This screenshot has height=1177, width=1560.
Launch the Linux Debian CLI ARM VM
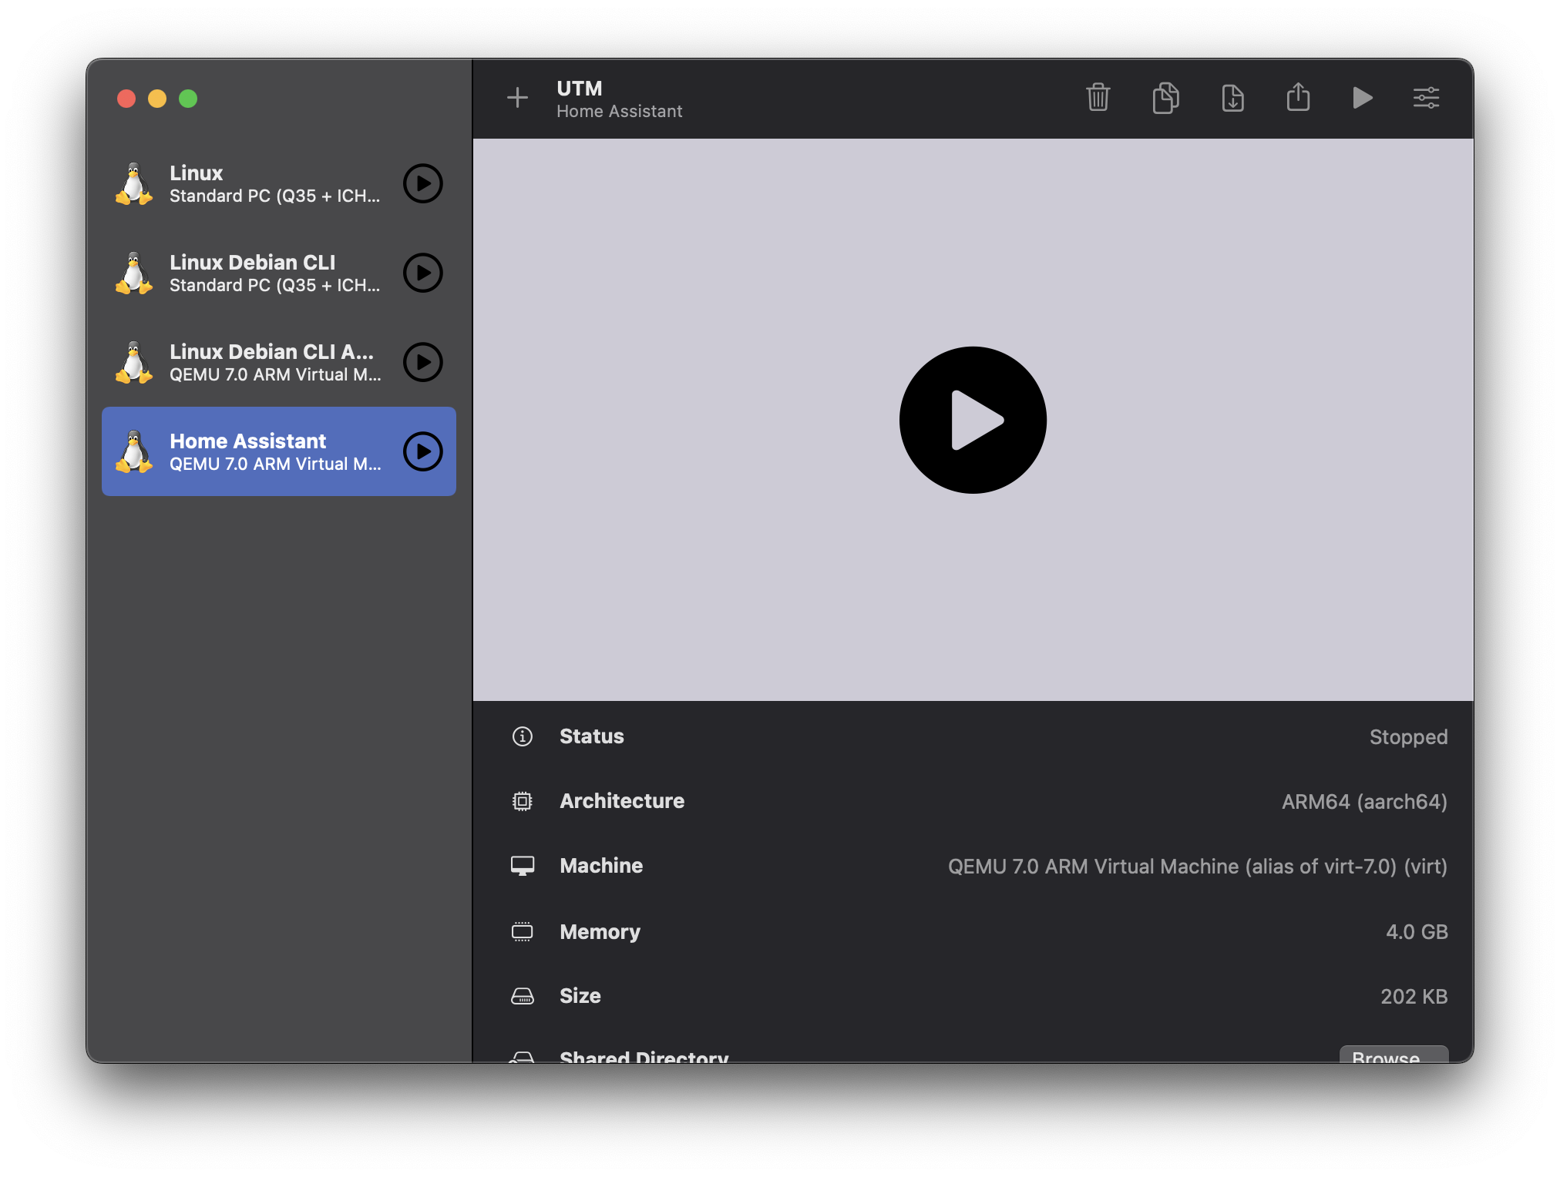[x=423, y=362]
